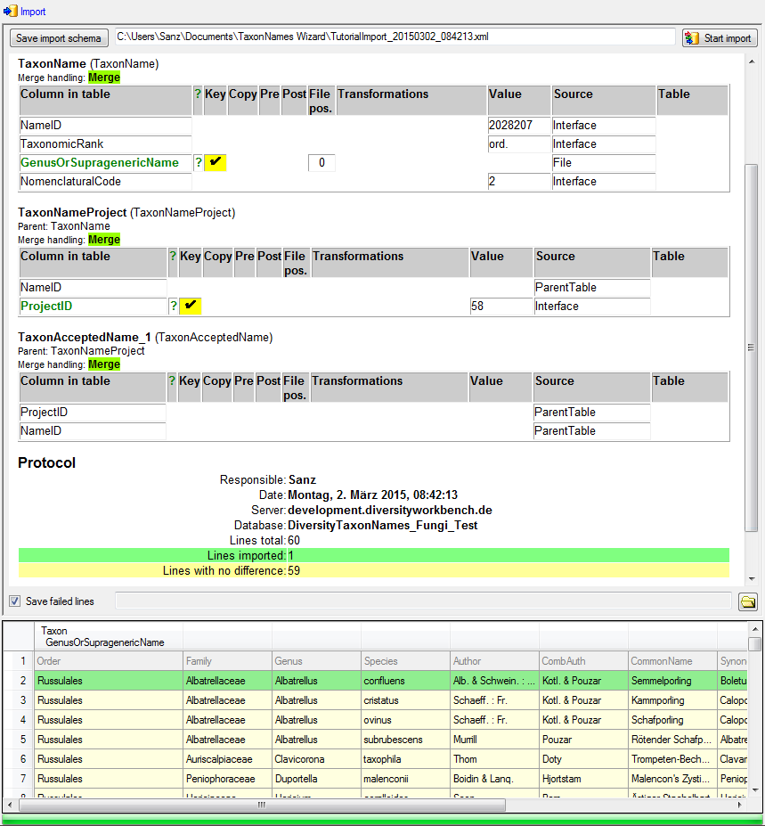This screenshot has height=826, width=765.
Task: Select row 2 header in data grid
Action: [x=19, y=681]
